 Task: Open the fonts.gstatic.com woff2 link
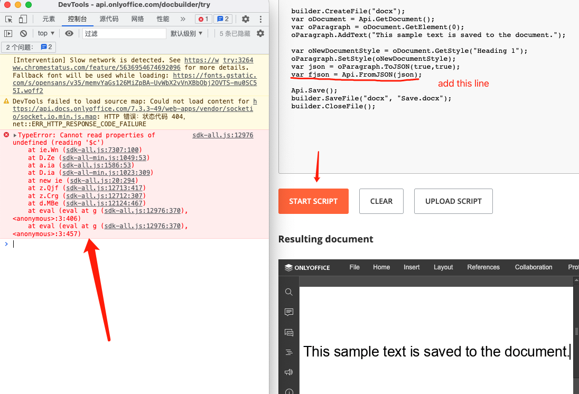(x=134, y=83)
